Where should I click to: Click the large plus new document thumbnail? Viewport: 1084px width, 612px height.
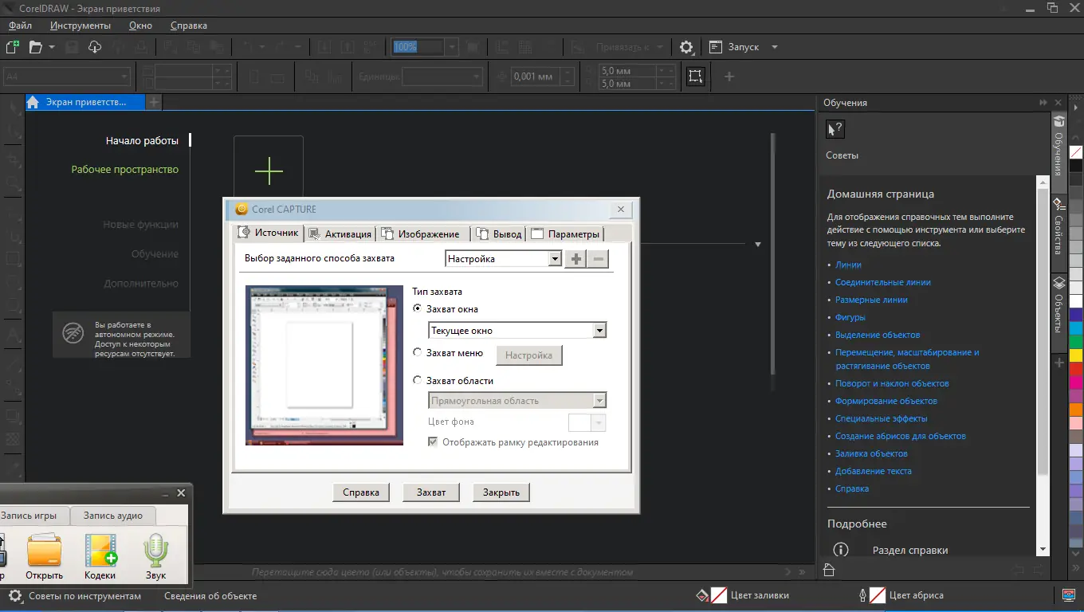click(269, 171)
